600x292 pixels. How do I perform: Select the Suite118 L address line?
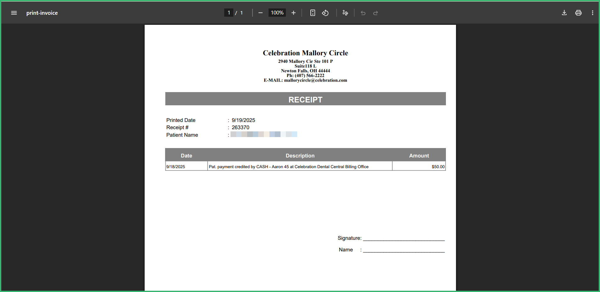pos(305,66)
